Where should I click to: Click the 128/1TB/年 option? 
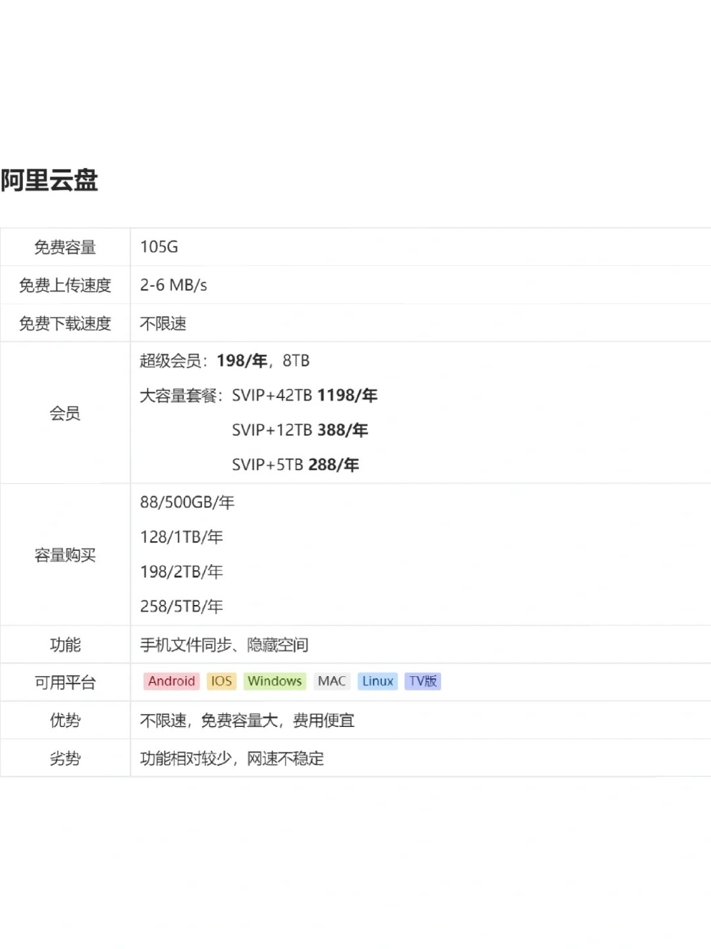pos(182,537)
